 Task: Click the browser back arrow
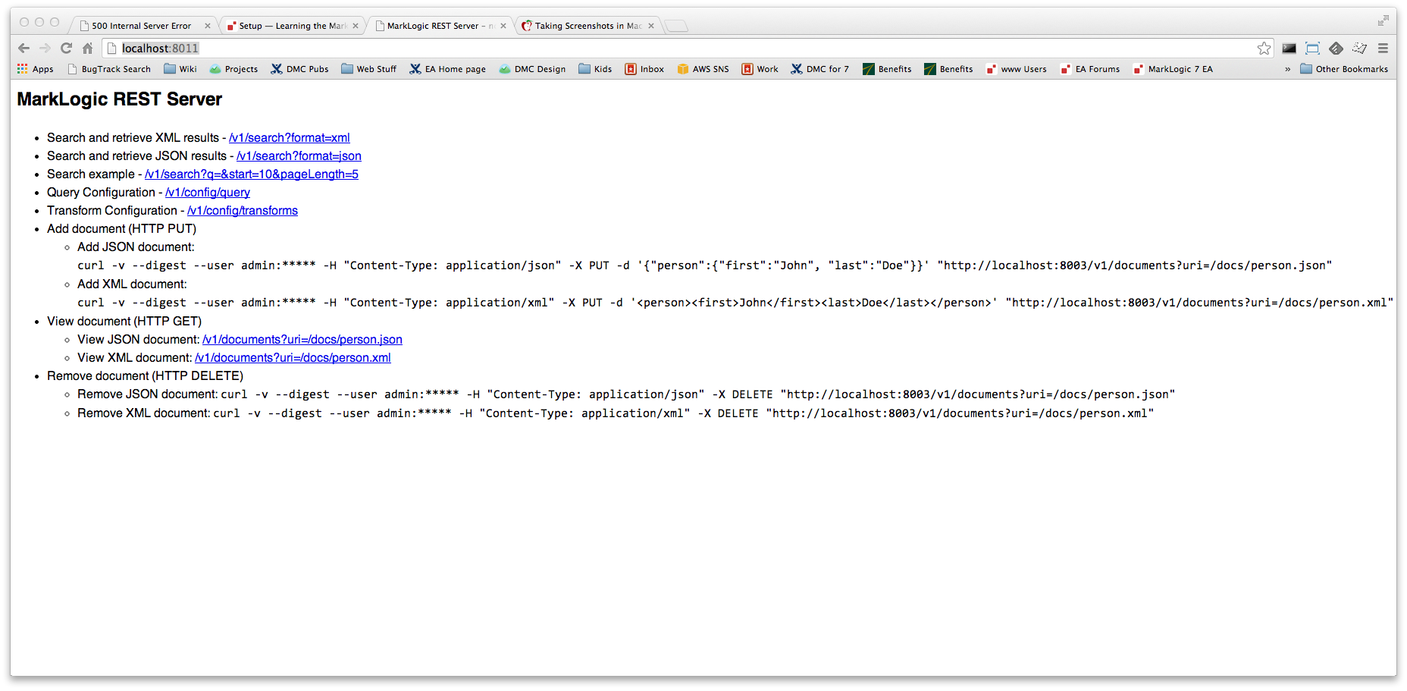tap(24, 49)
